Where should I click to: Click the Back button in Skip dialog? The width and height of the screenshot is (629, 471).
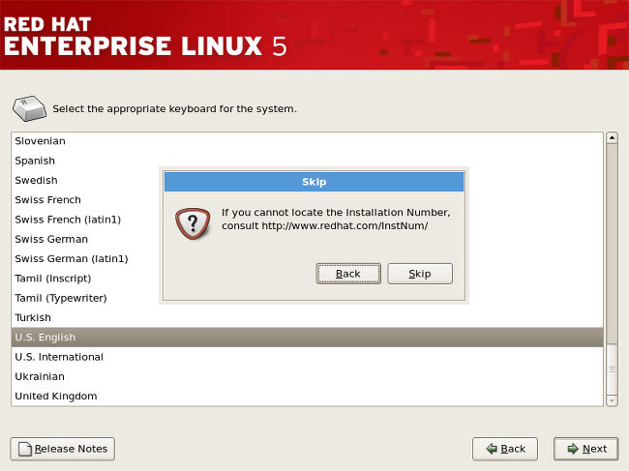(348, 274)
